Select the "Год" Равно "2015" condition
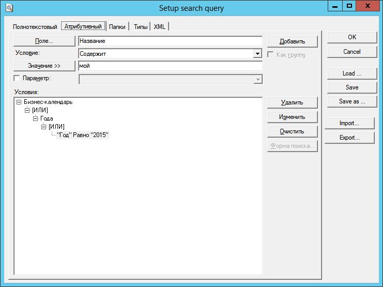383x287 pixels. tap(83, 135)
